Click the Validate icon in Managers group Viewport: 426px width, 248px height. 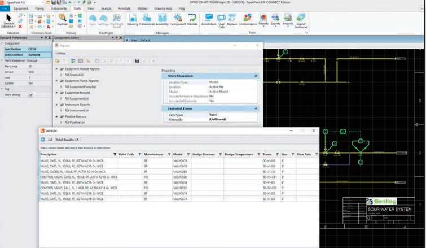(192, 20)
